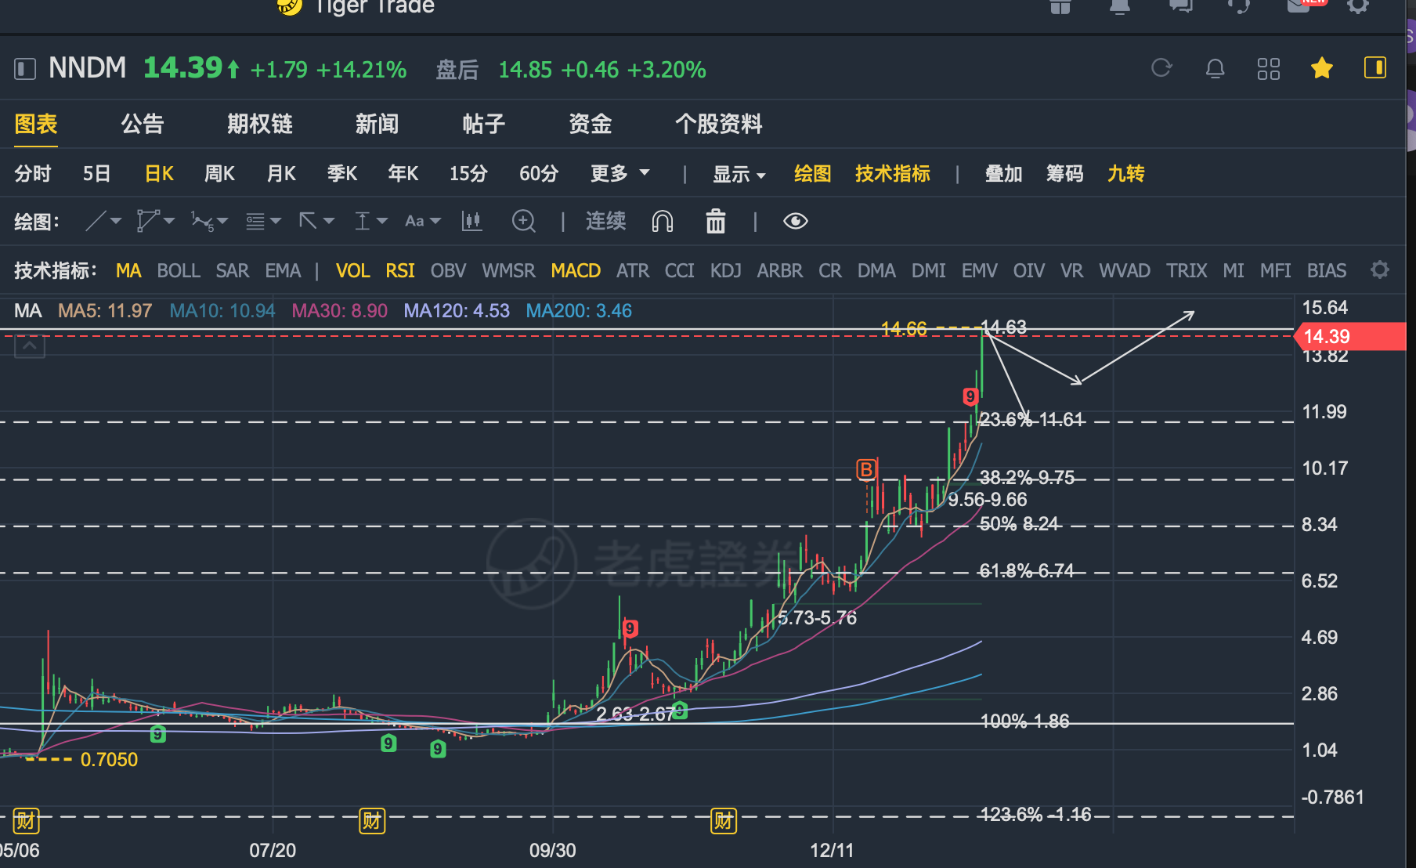Viewport: 1416px width, 868px height.
Task: Toggle the BOLL indicator
Action: pyautogui.click(x=179, y=271)
